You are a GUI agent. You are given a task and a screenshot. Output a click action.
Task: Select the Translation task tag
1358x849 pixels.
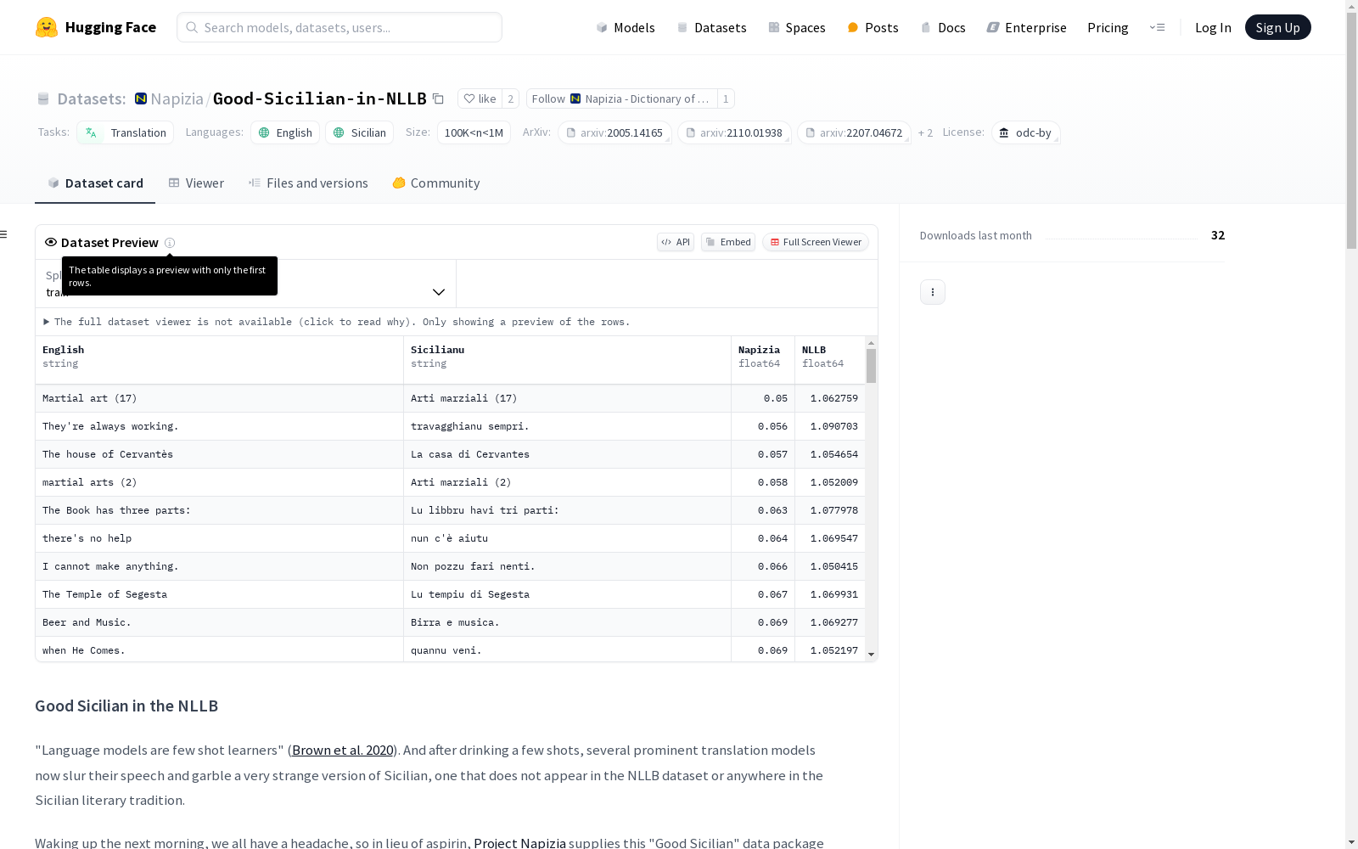pyautogui.click(x=126, y=132)
